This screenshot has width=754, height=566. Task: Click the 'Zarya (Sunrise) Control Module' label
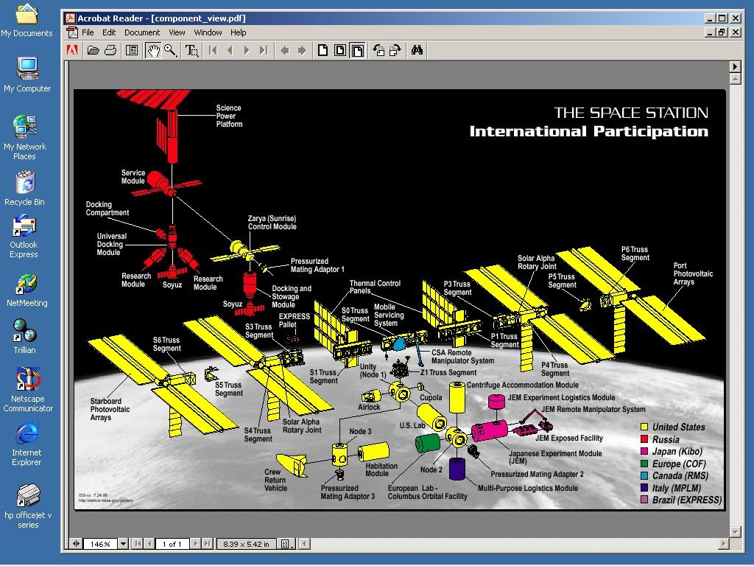[272, 223]
